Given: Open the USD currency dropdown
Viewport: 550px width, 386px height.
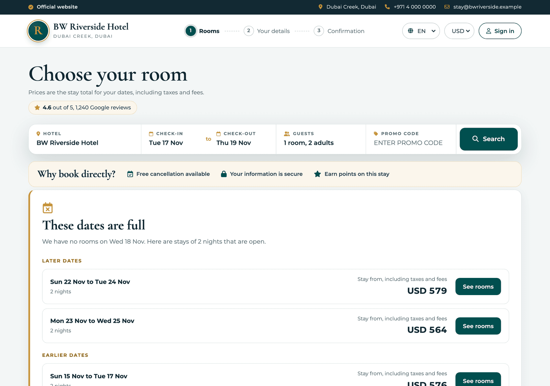Looking at the screenshot, I should 459,31.
